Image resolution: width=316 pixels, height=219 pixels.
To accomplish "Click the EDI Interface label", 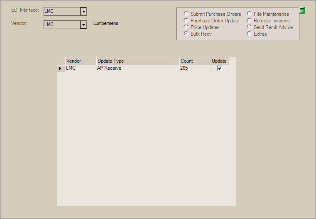I will 25,10.
